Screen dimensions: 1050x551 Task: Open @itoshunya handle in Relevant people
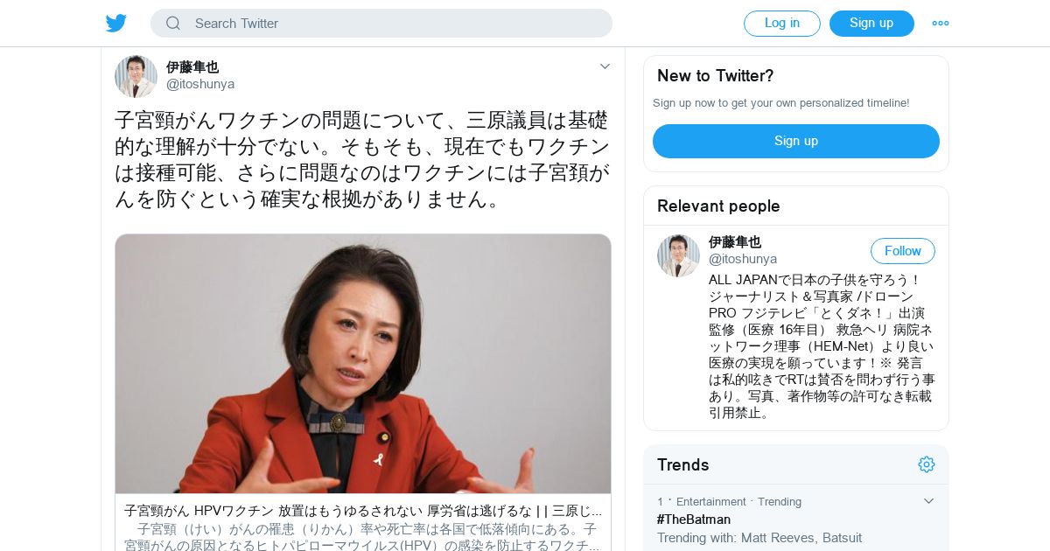[743, 259]
